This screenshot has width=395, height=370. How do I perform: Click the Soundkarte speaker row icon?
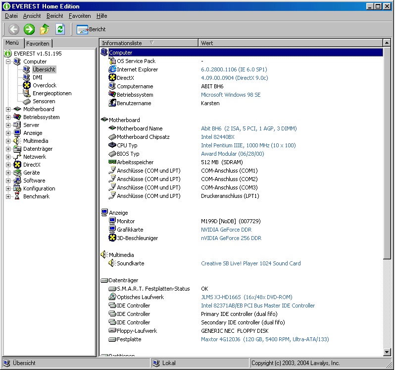[x=112, y=263]
